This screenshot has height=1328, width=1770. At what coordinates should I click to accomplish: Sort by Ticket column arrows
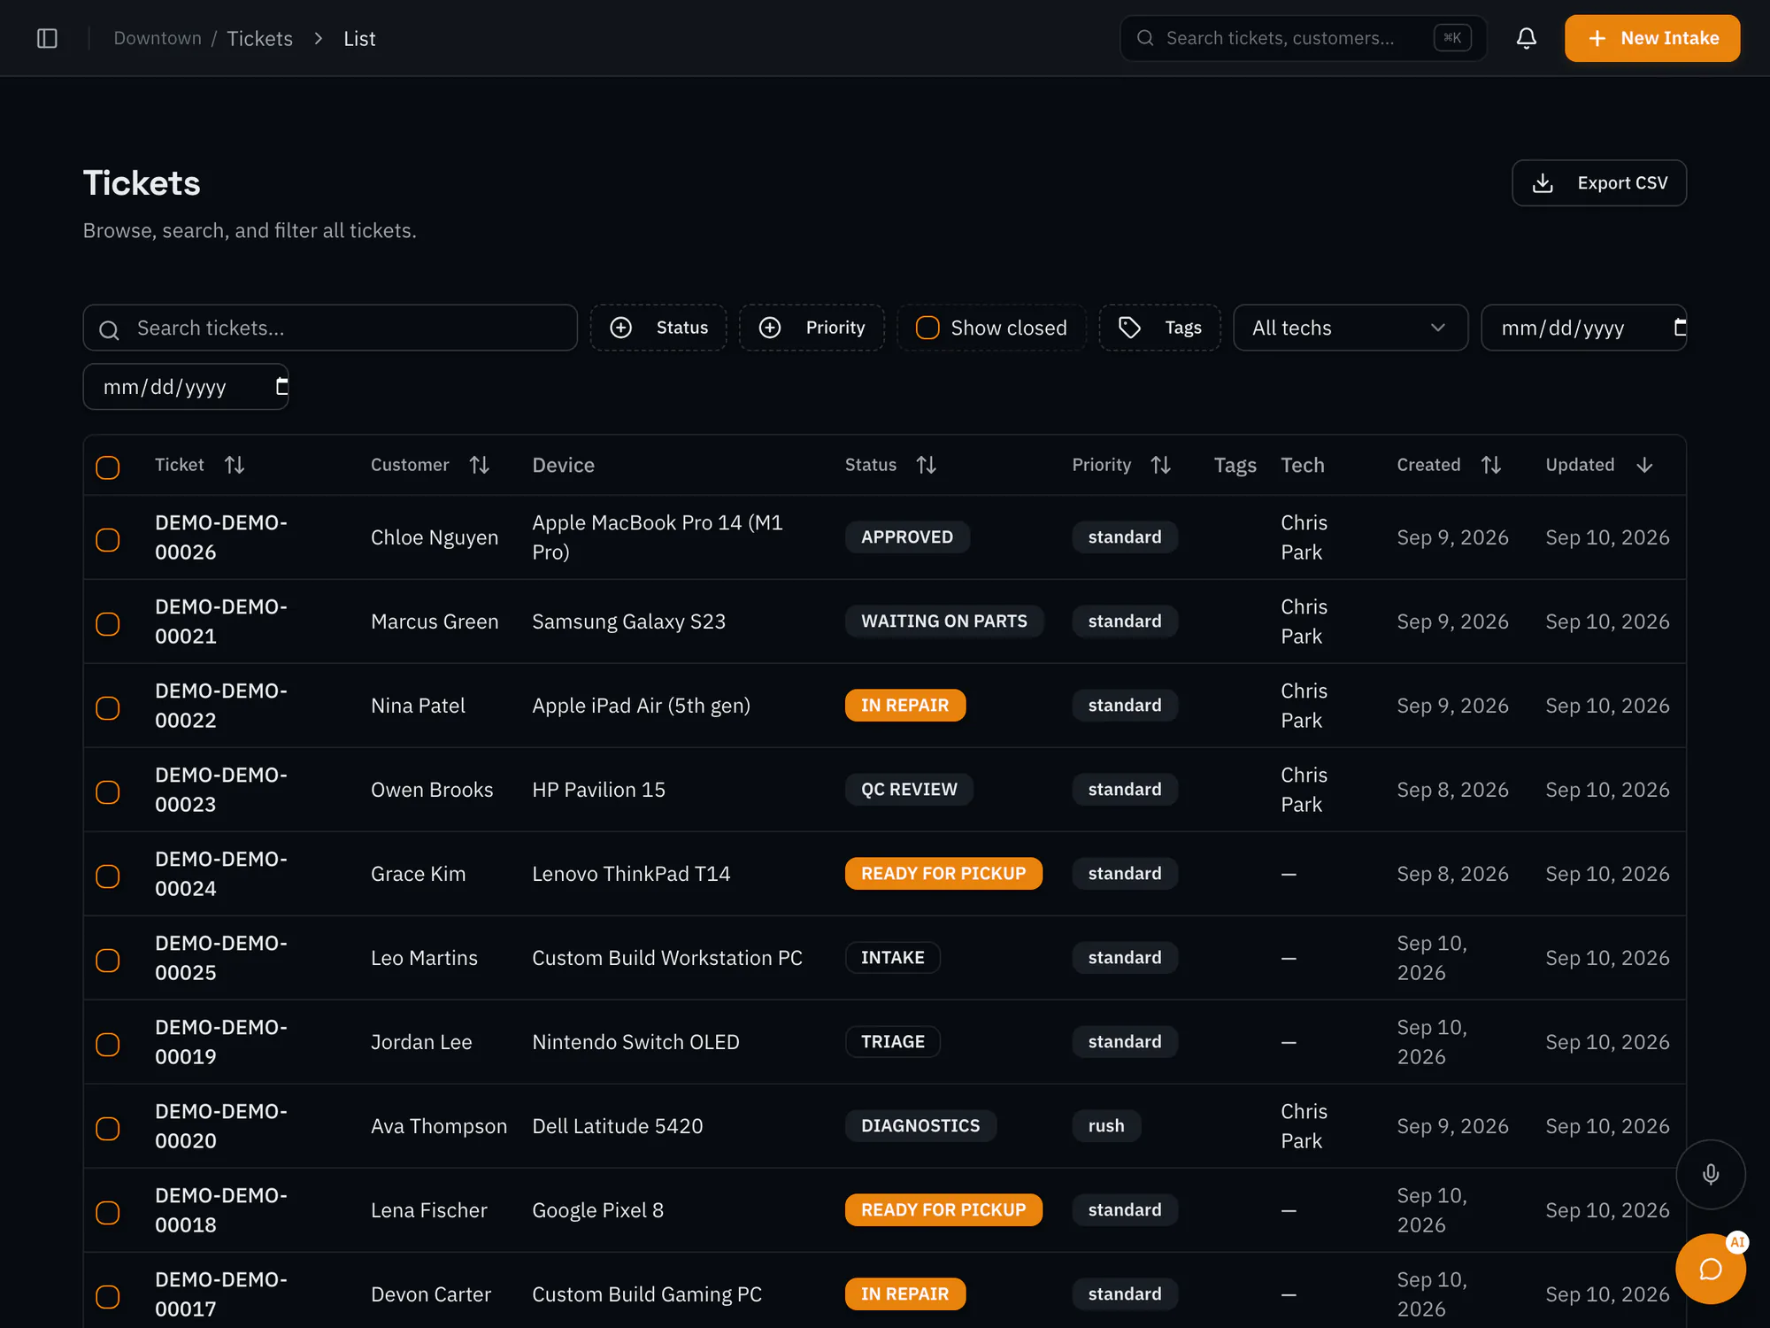tap(235, 465)
